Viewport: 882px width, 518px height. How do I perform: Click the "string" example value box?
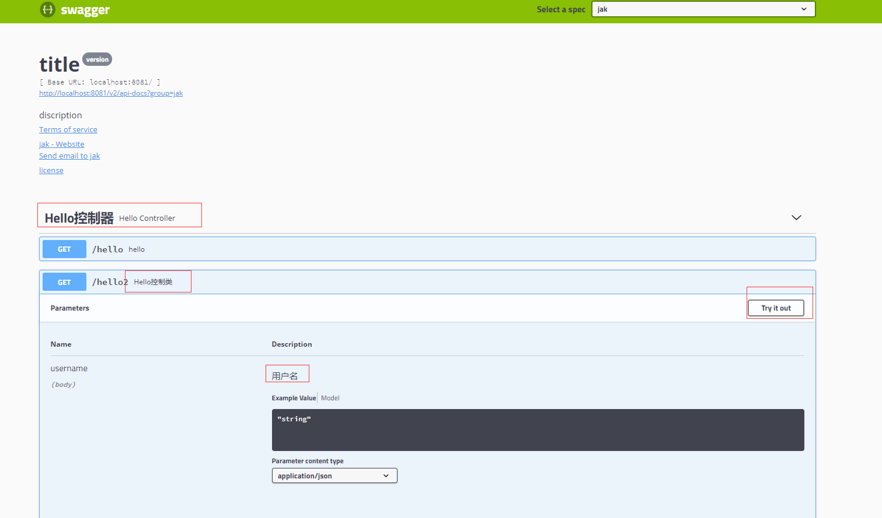point(538,430)
